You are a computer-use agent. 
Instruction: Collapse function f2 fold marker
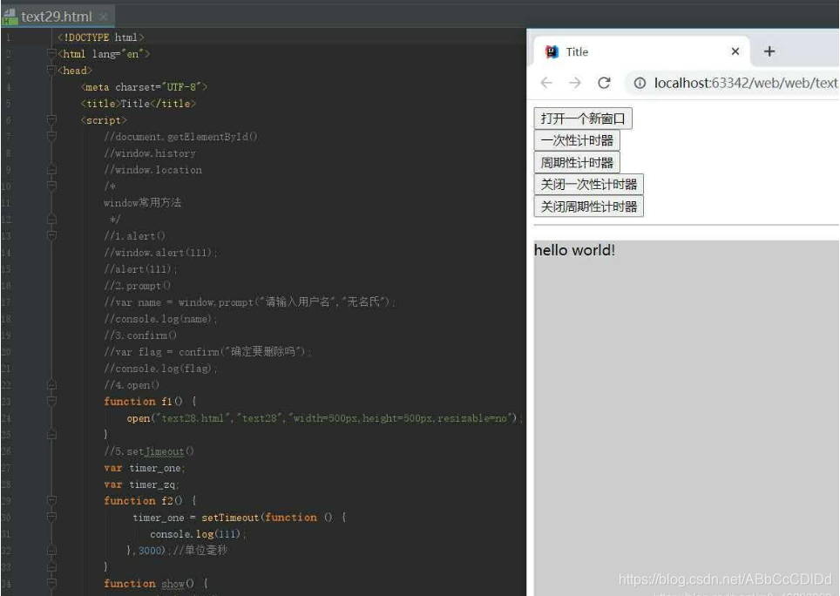(x=51, y=501)
